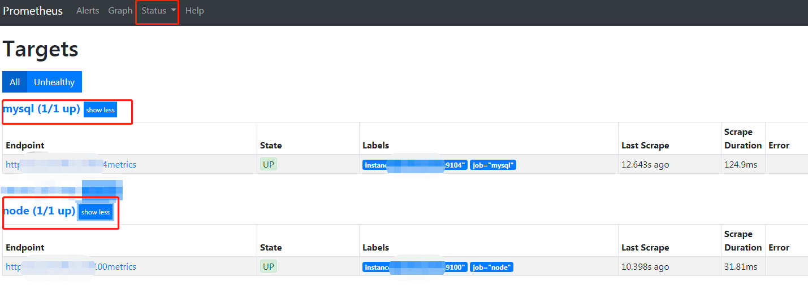808x294 pixels.
Task: Click the UP state badge for mysql
Action: point(269,165)
